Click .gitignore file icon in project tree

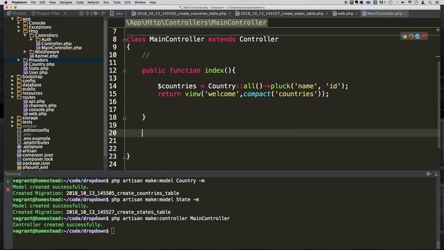[x=19, y=147]
